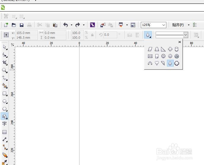Image resolution: width=204 pixels, height=165 pixels.
Task: Save the document with the floppy disk icon
Action: (x=21, y=25)
